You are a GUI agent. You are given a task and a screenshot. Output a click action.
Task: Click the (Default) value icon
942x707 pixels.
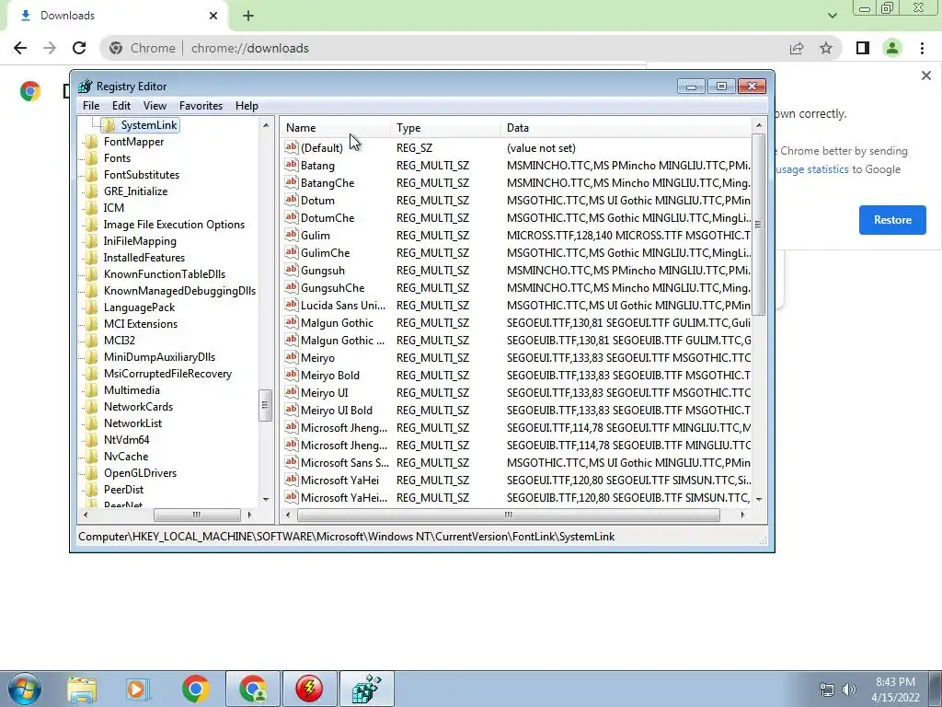(x=292, y=147)
